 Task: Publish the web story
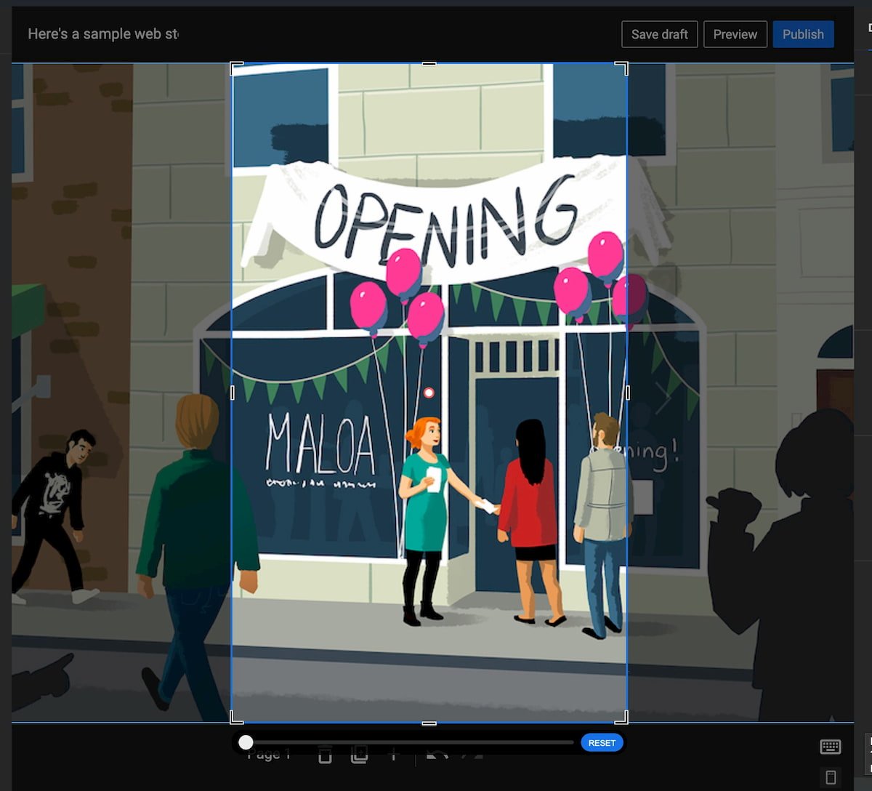tap(803, 34)
